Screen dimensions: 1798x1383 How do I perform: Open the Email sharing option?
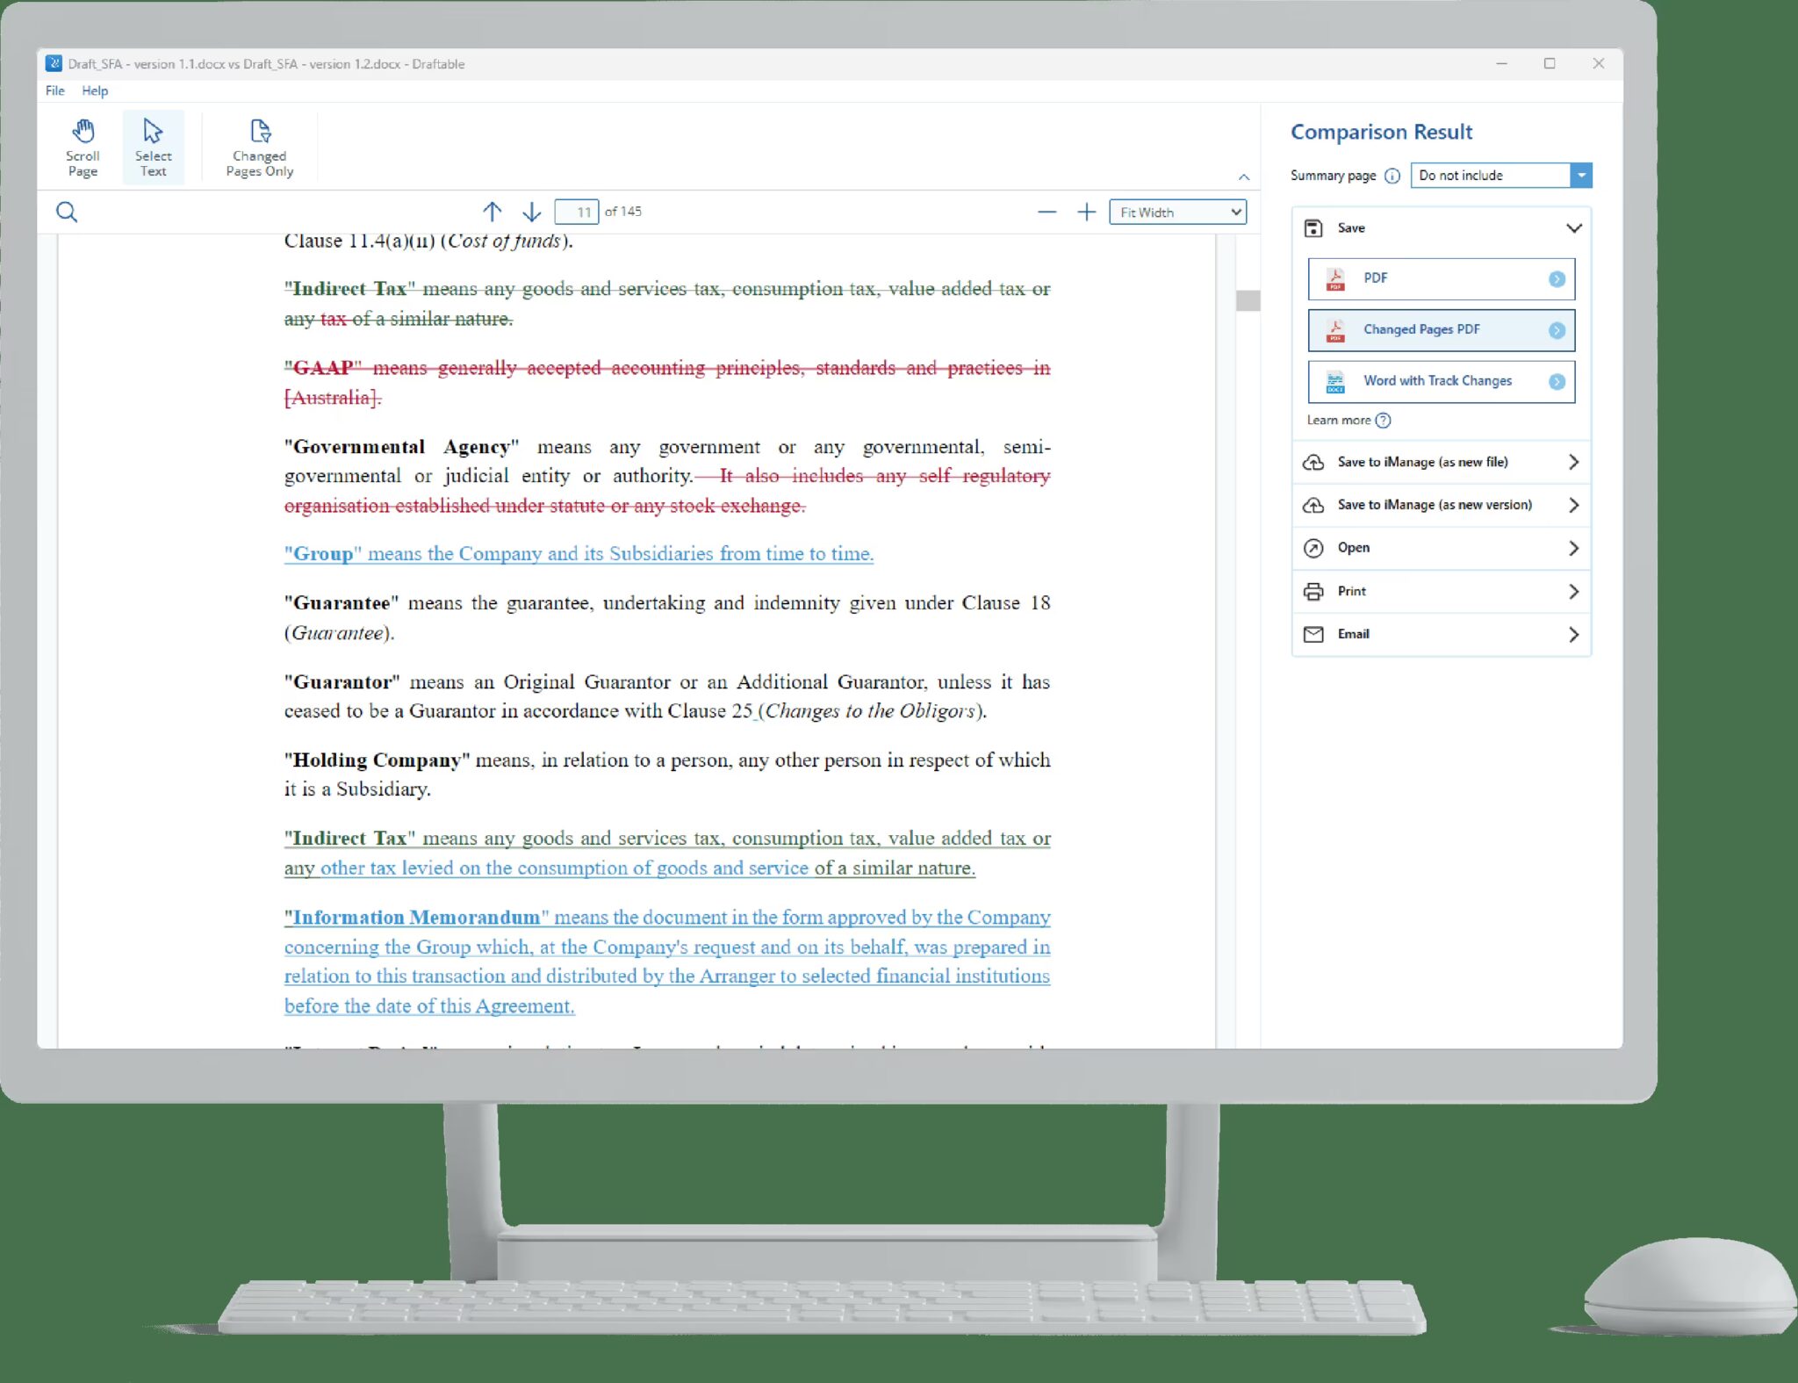point(1439,634)
